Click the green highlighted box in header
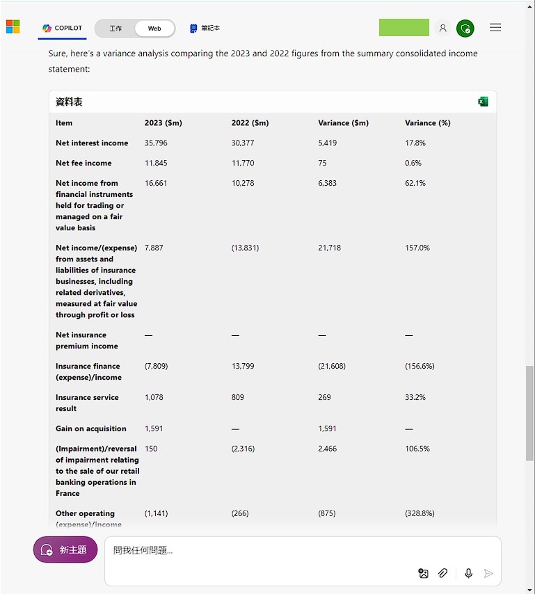This screenshot has width=535, height=594. pyautogui.click(x=404, y=28)
